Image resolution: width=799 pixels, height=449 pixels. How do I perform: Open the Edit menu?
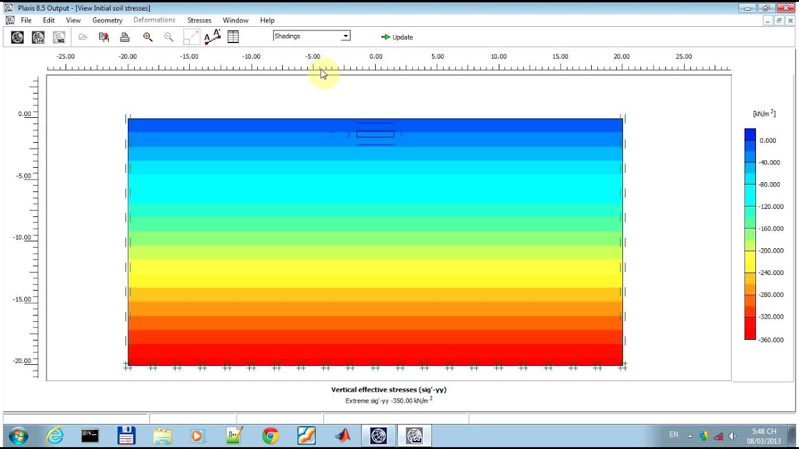(49, 21)
